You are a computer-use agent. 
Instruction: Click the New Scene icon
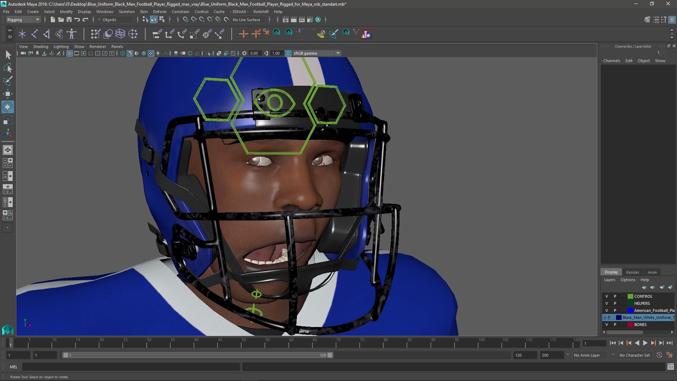(53, 20)
